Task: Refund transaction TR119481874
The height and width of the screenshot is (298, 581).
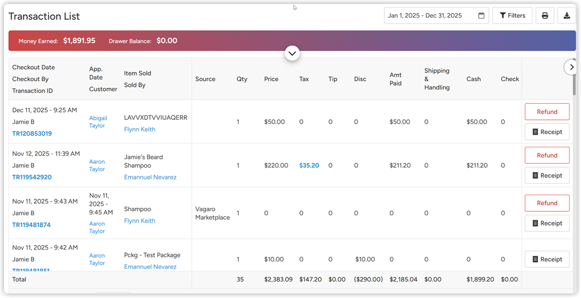Action: point(547,203)
